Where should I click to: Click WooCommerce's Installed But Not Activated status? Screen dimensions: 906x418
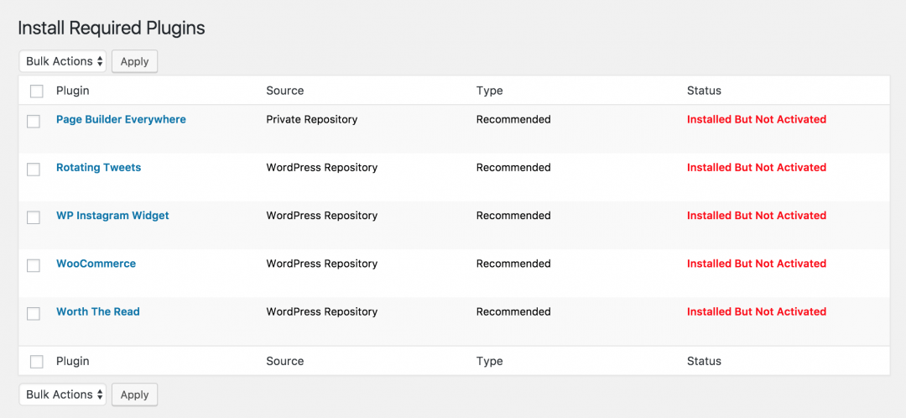(x=757, y=264)
